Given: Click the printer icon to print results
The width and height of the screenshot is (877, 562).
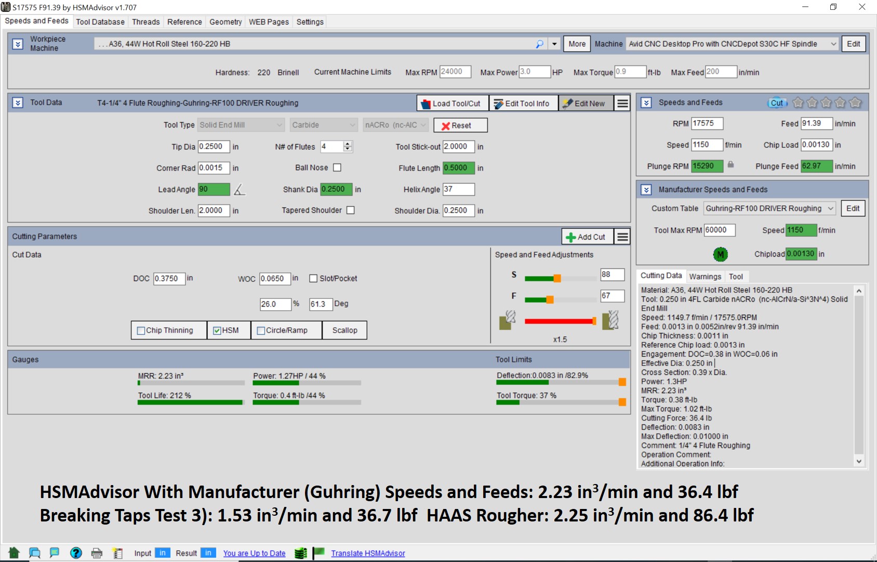Looking at the screenshot, I should tap(97, 553).
